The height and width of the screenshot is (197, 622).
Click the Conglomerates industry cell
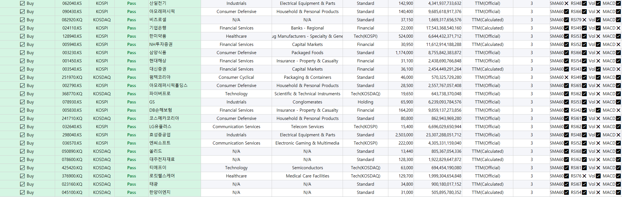307,102
